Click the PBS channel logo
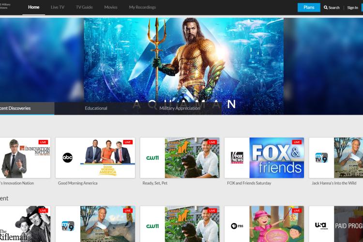 (237, 226)
